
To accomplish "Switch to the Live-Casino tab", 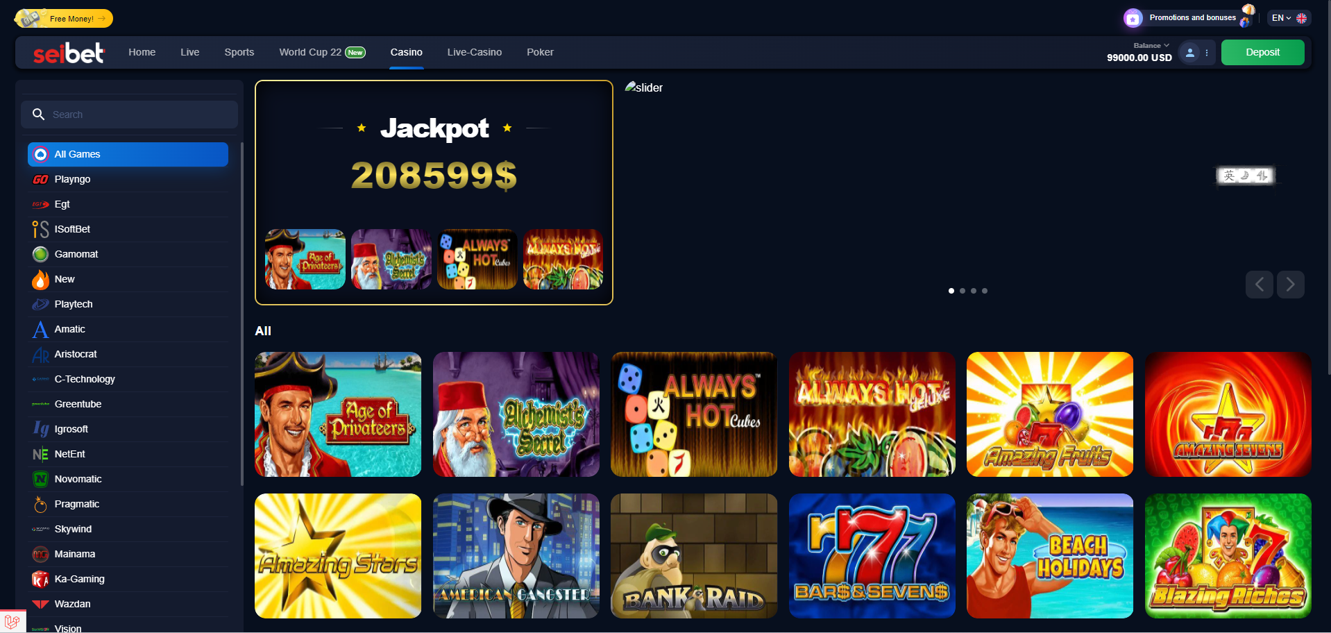I will [474, 52].
